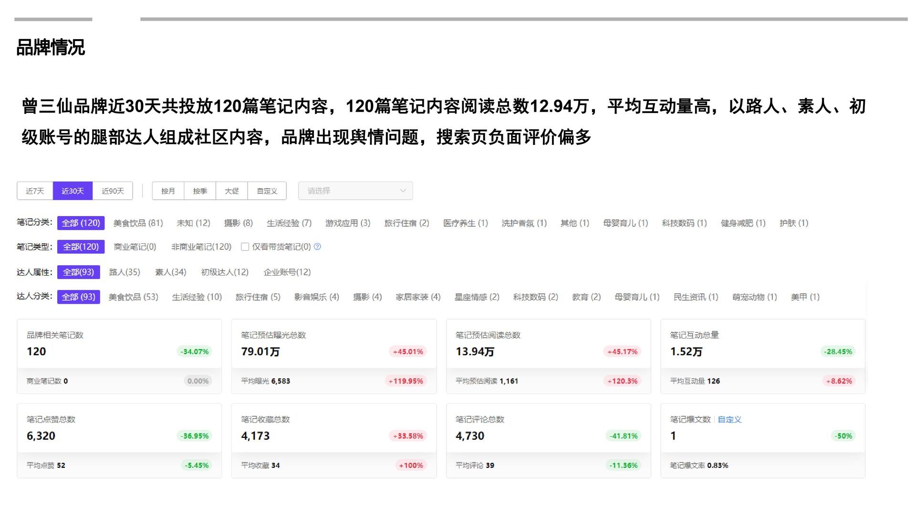The image size is (916, 515).
Task: Select note type 全部(120)
Action: (81, 247)
